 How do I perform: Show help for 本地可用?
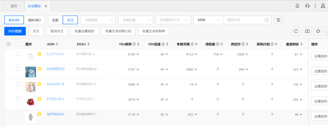click(x=192, y=44)
